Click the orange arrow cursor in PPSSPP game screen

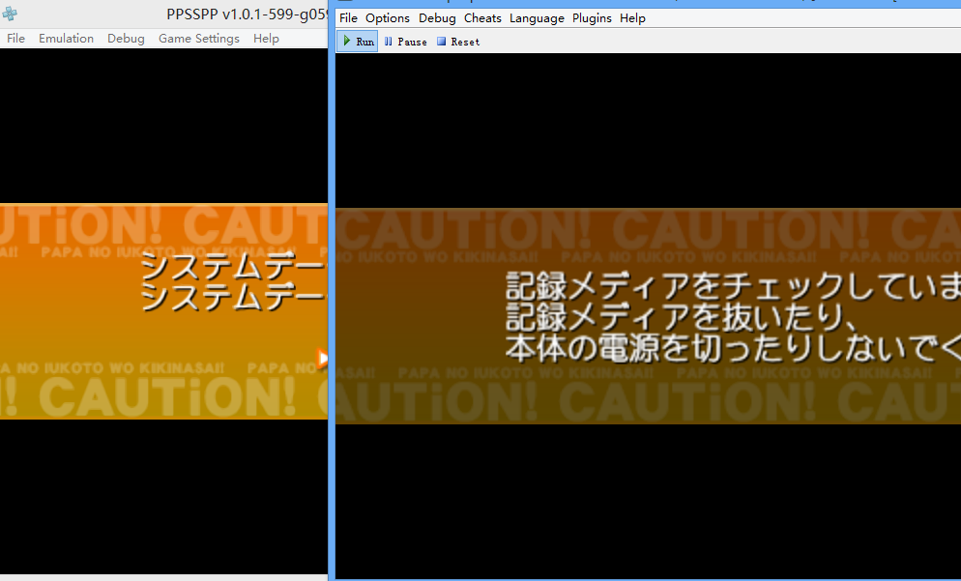322,358
